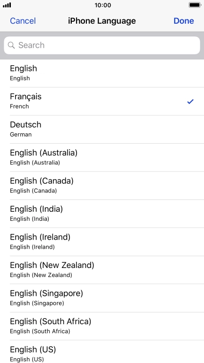The height and width of the screenshot is (363, 204).
Task: Choose English (India) from the list
Action: pyautogui.click(x=102, y=214)
